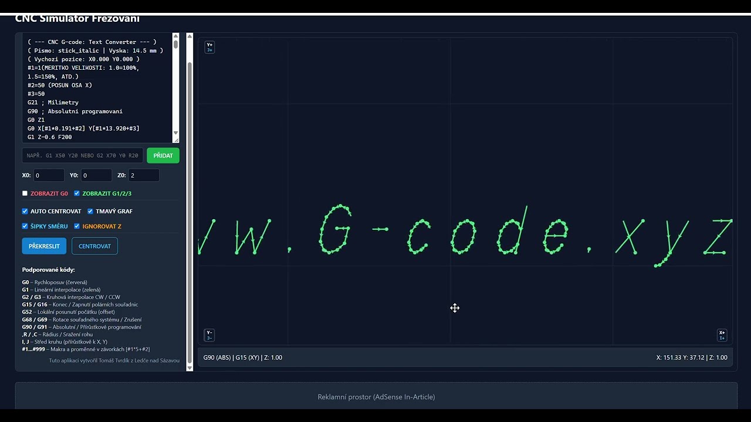Click the 'G68 / G69 – Rotace' entry
Screen dimensions: 751x422
tap(82, 319)
